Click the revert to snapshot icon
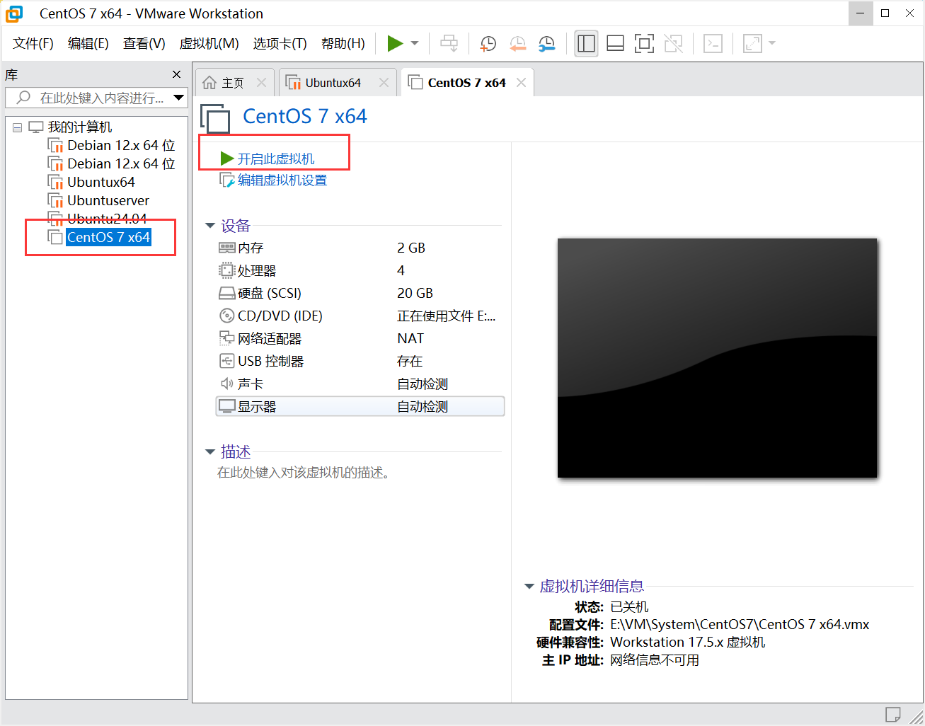The image size is (925, 726). tap(517, 44)
